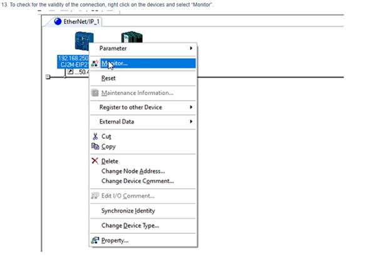Select Change Device Type... entry

pos(143,226)
